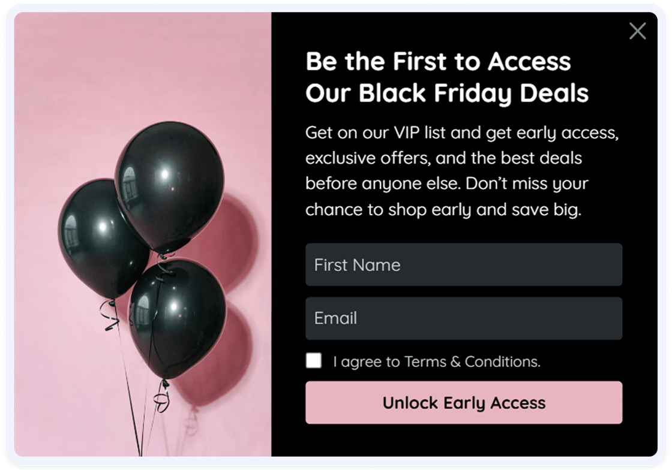Viewport: 672px width, 473px height.
Task: Click the 'Our Black Friday Deals' heading line
Action: [447, 94]
